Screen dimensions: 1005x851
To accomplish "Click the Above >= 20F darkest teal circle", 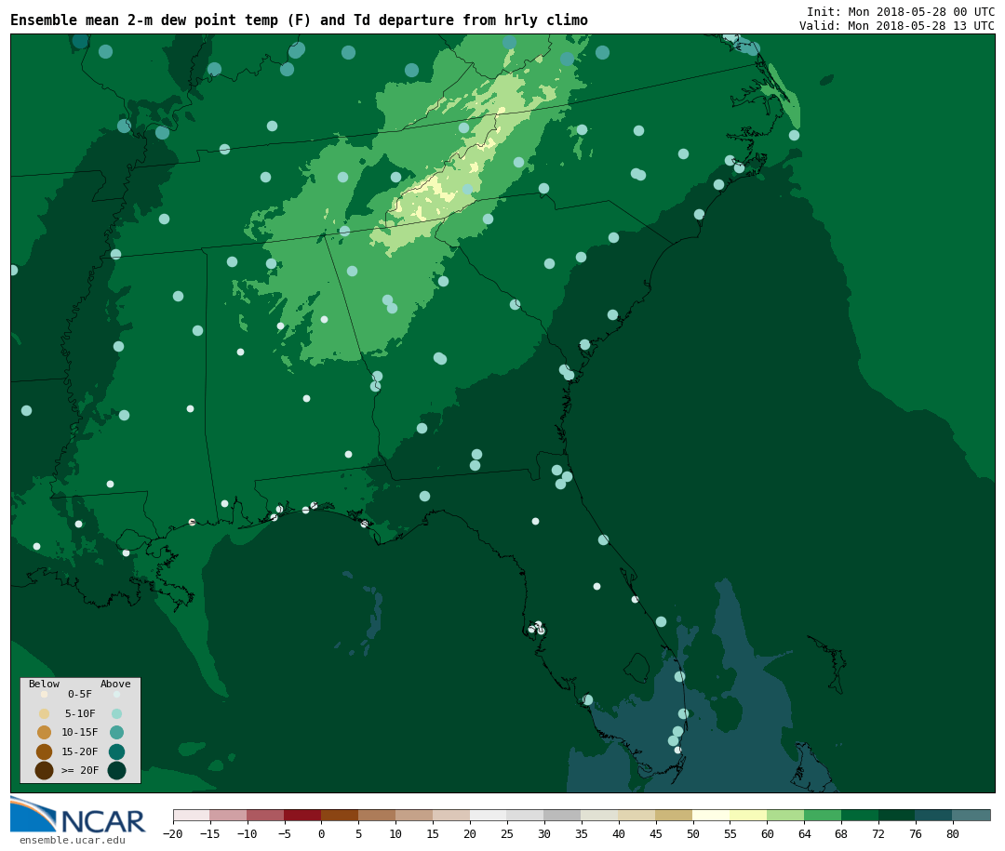I will tap(116, 770).
